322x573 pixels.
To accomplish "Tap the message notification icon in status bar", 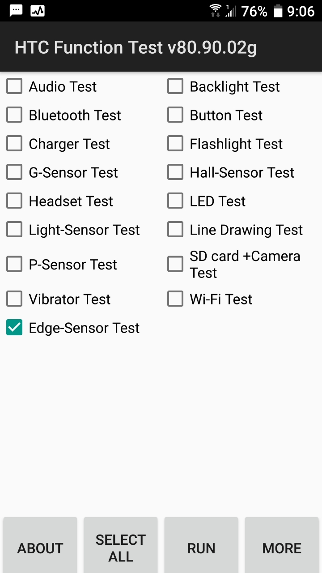I will click(x=16, y=11).
